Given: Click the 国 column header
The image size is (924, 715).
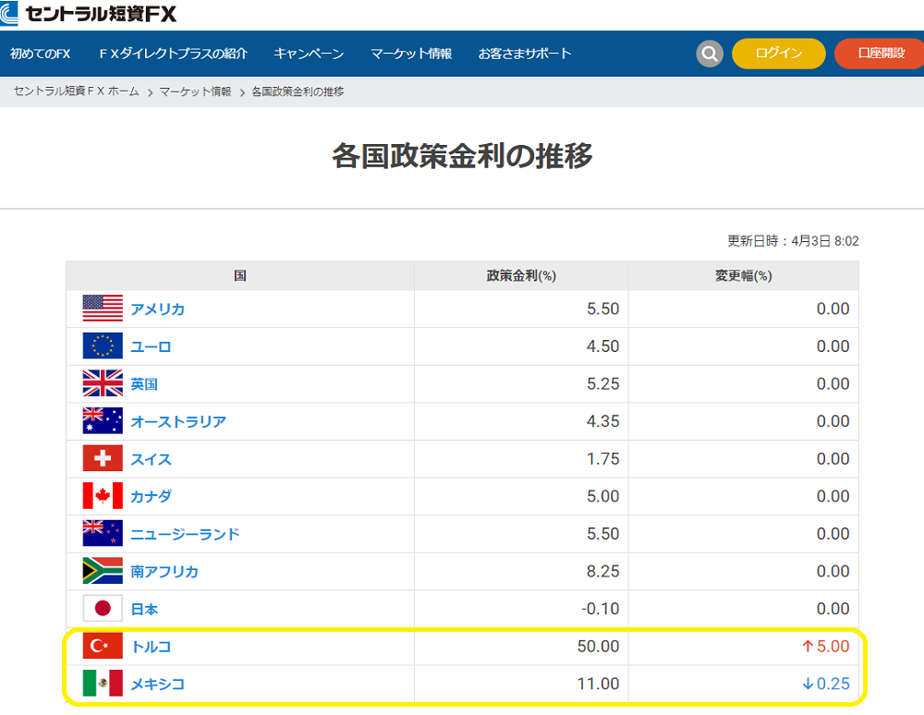Looking at the screenshot, I should (240, 275).
